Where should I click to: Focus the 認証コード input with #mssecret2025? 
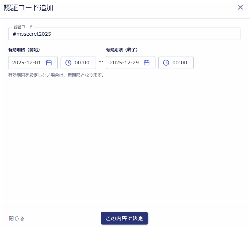(x=124, y=34)
